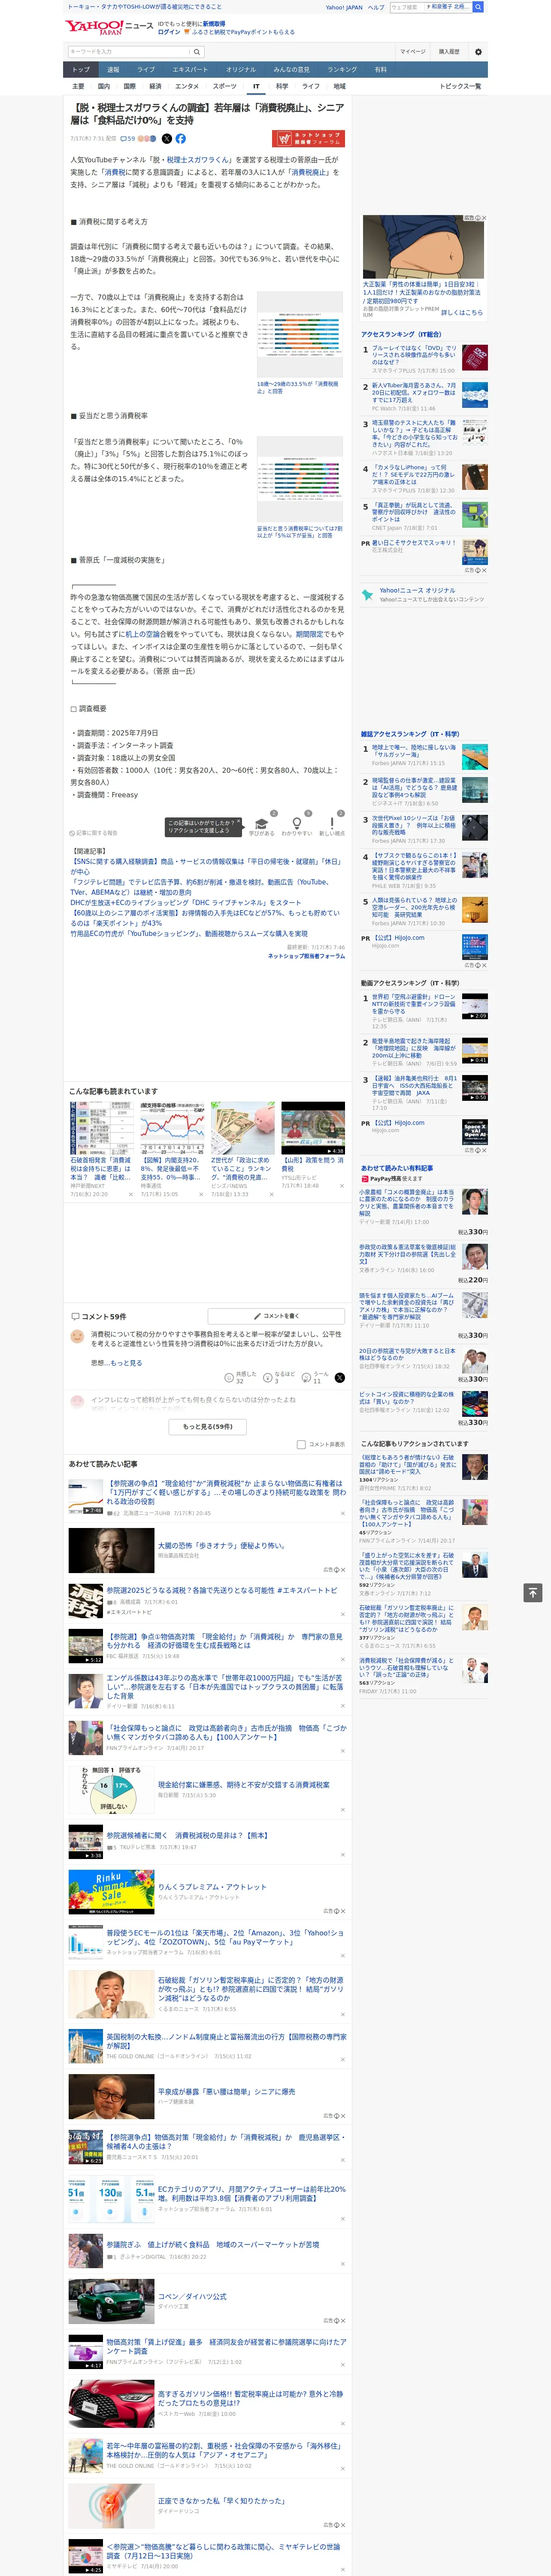The height and width of the screenshot is (2576, 551).
Task: Select the トップ navigation tab
Action: [x=81, y=70]
